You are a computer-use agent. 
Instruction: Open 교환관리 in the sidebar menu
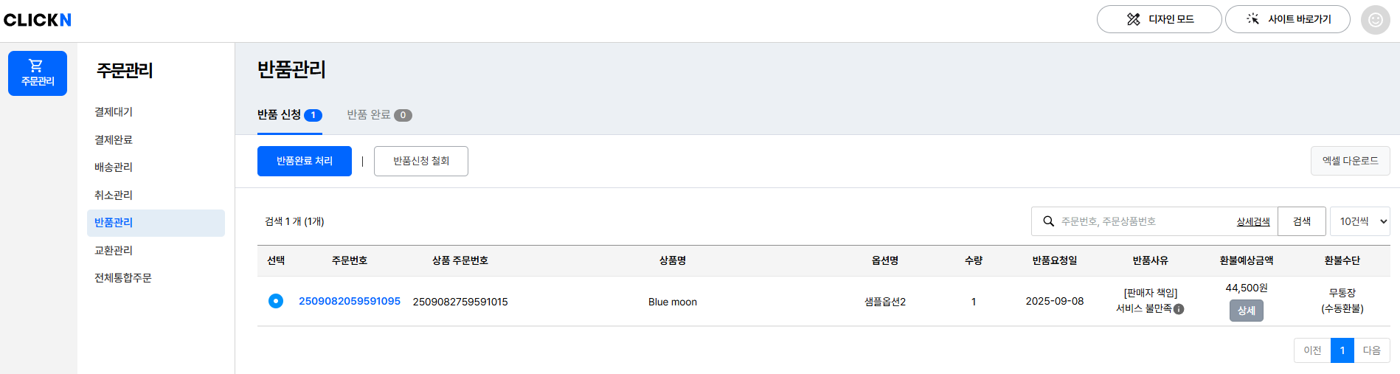tap(114, 250)
